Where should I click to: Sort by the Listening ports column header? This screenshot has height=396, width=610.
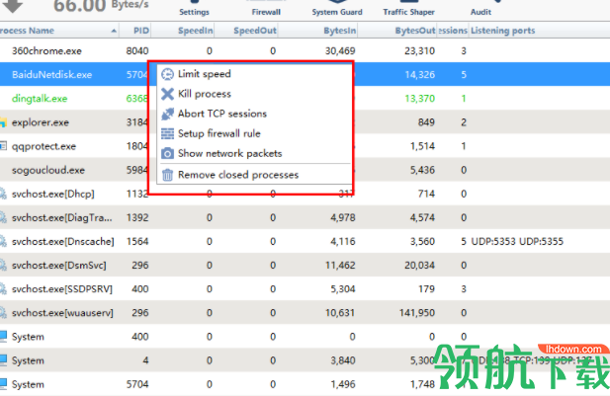(539, 31)
